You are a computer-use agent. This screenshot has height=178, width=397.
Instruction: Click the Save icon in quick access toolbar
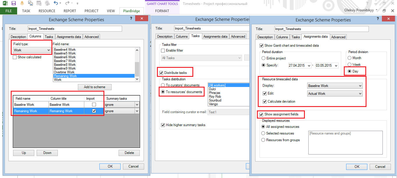click(x=13, y=3)
